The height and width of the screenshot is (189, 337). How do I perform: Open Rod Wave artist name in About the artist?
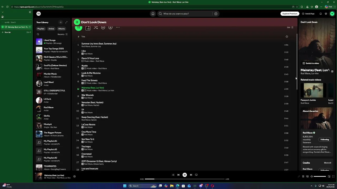click(308, 133)
